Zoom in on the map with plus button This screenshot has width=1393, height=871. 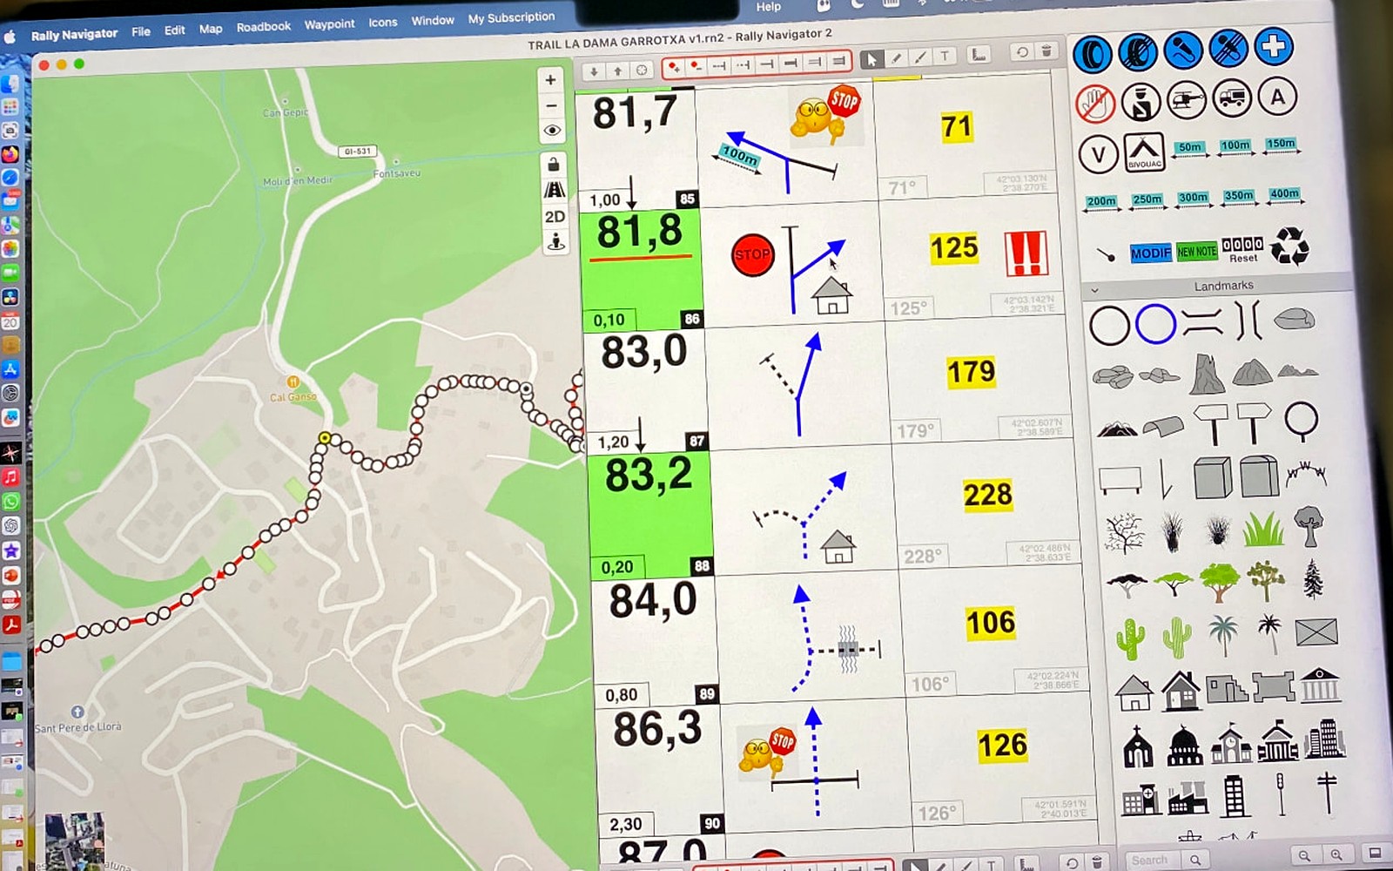click(x=550, y=80)
